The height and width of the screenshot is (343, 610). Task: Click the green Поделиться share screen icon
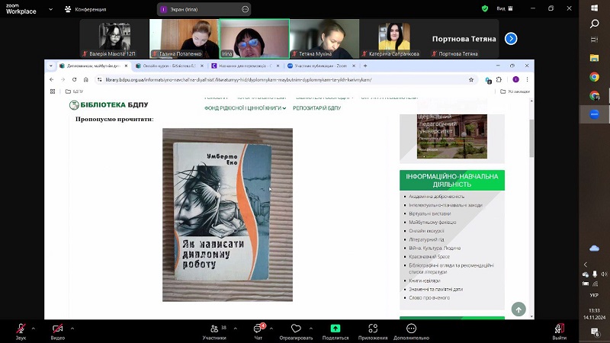(335, 329)
